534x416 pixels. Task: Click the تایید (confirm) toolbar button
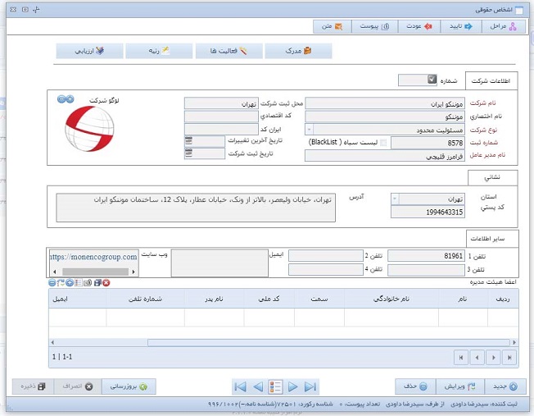click(x=461, y=26)
